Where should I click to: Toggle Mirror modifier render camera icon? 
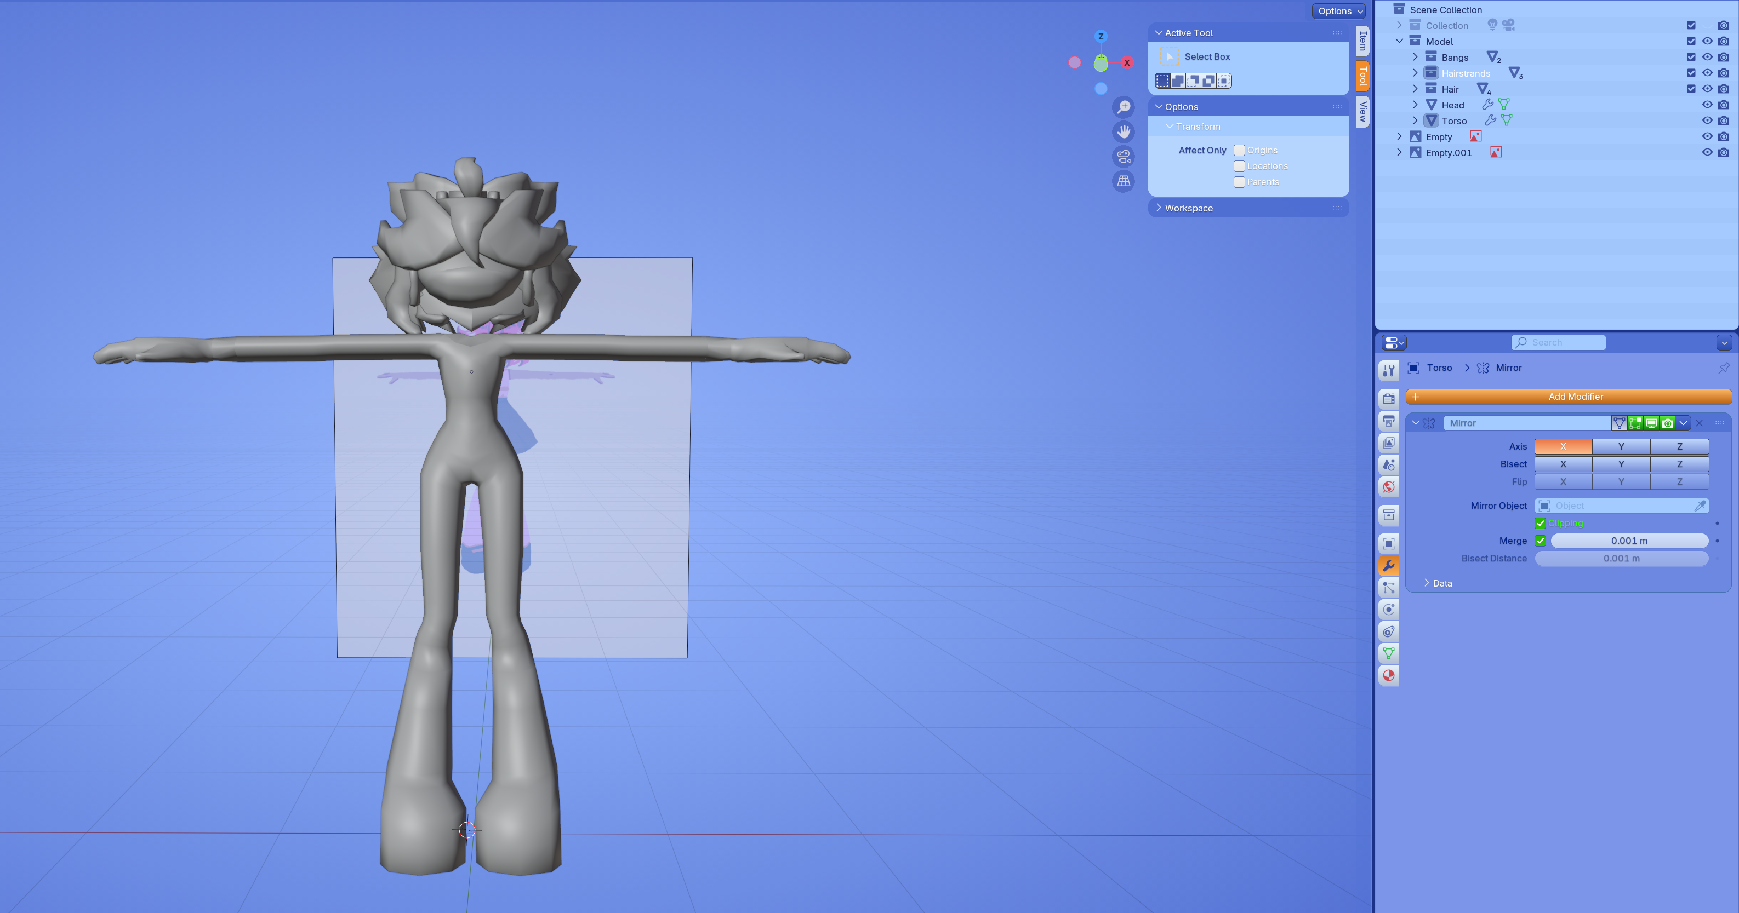coord(1667,423)
